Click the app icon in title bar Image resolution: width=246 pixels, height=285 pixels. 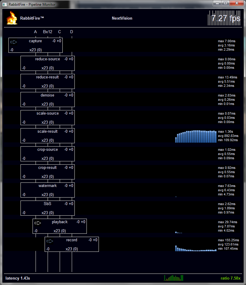(4, 3)
